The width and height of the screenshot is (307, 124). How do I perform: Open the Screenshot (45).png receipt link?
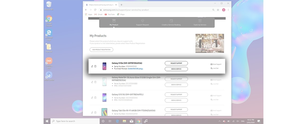point(135,69)
